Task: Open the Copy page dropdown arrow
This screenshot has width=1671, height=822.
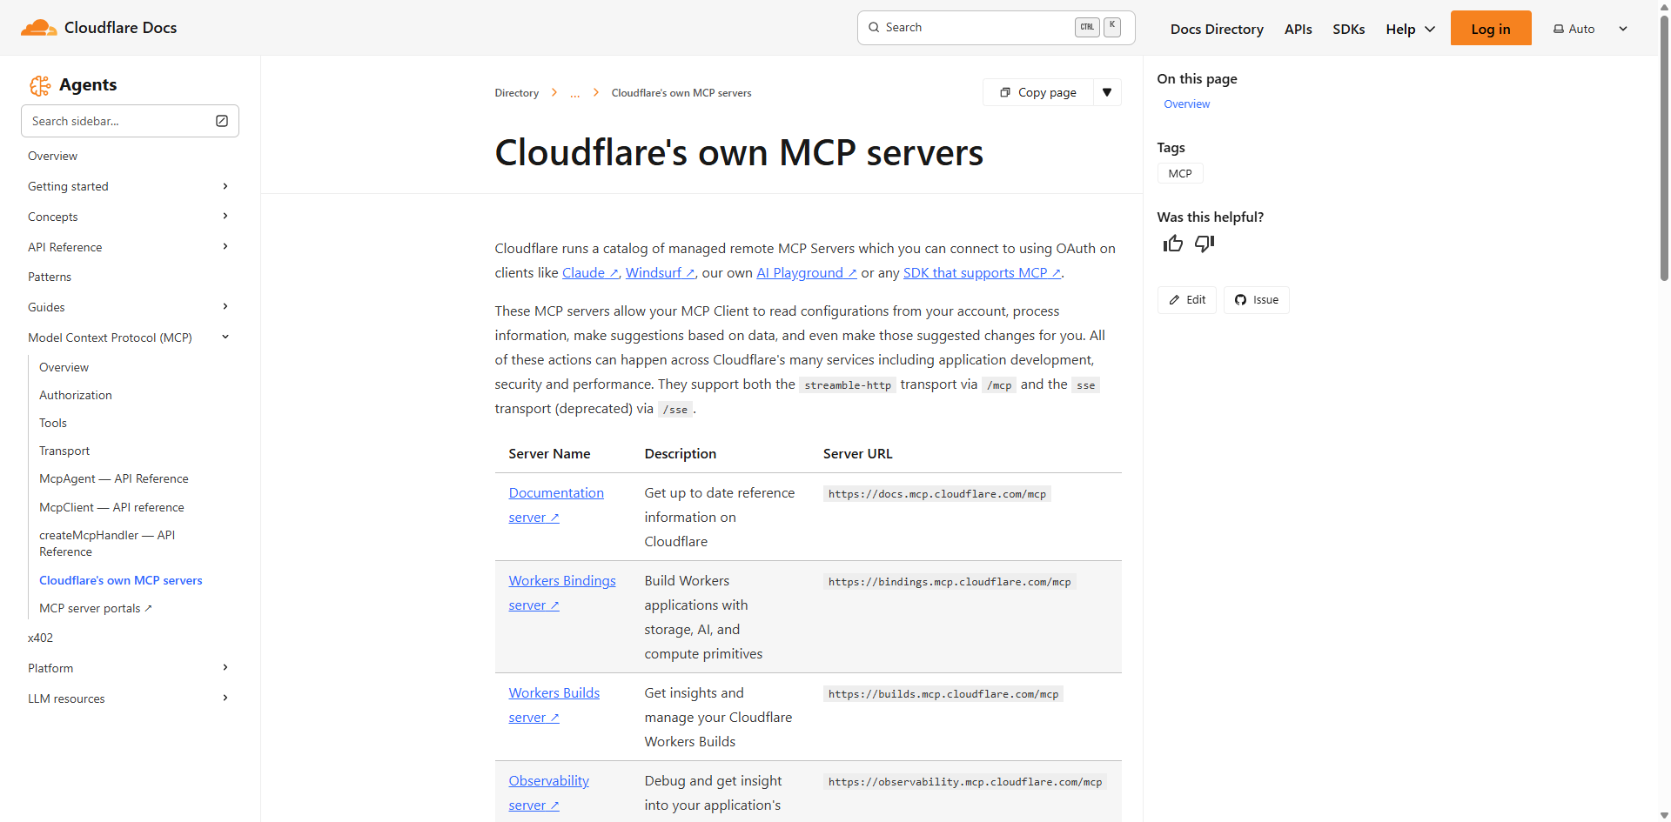Action: pos(1106,92)
